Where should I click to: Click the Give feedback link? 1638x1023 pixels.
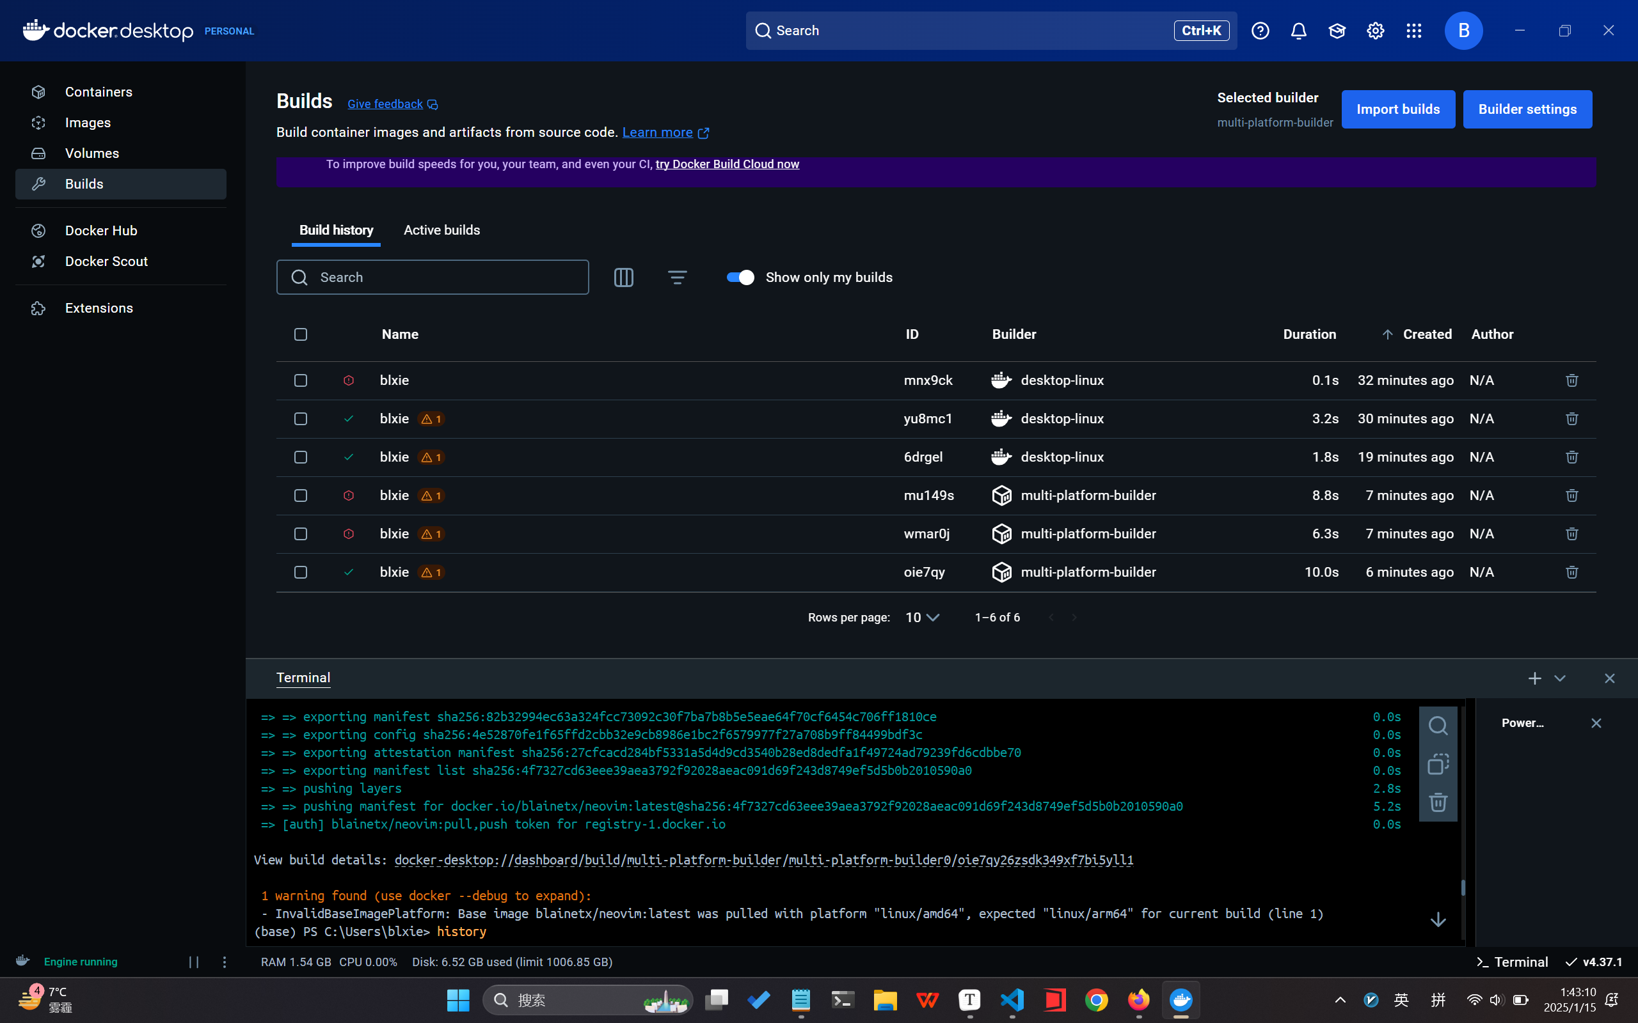pyautogui.click(x=393, y=104)
